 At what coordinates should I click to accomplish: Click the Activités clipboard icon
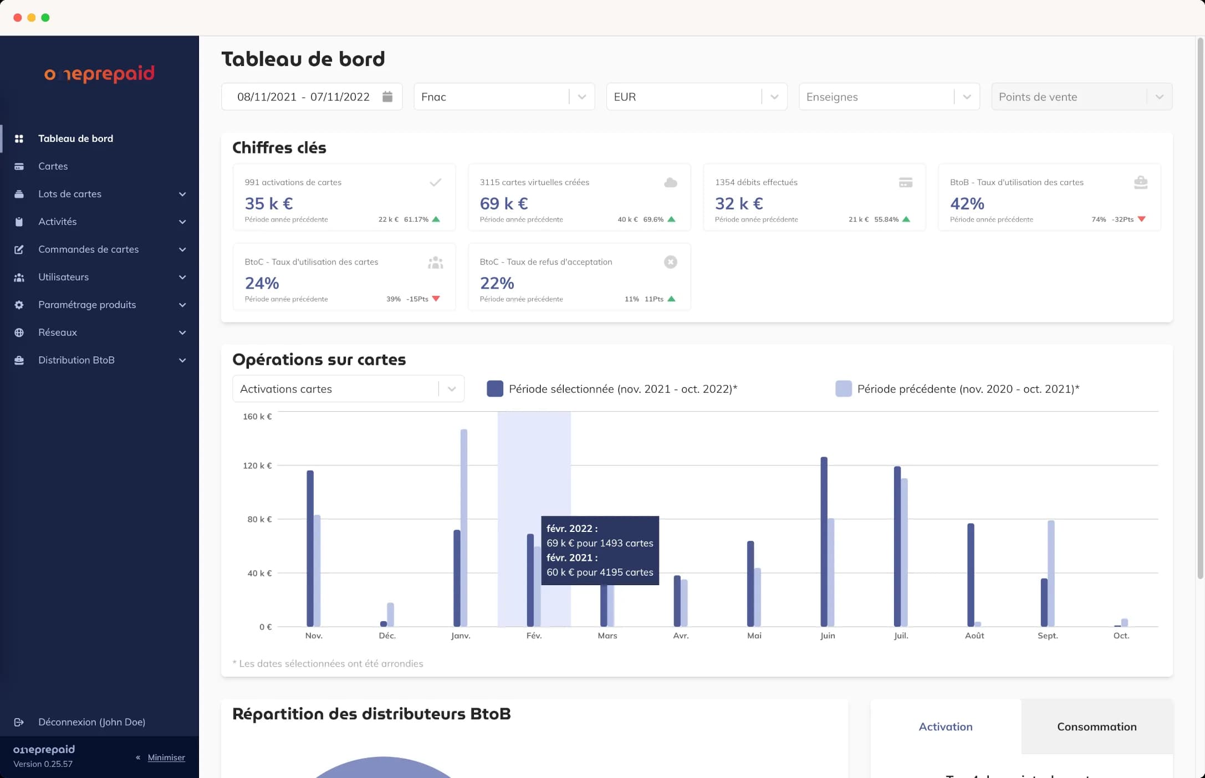coord(19,222)
